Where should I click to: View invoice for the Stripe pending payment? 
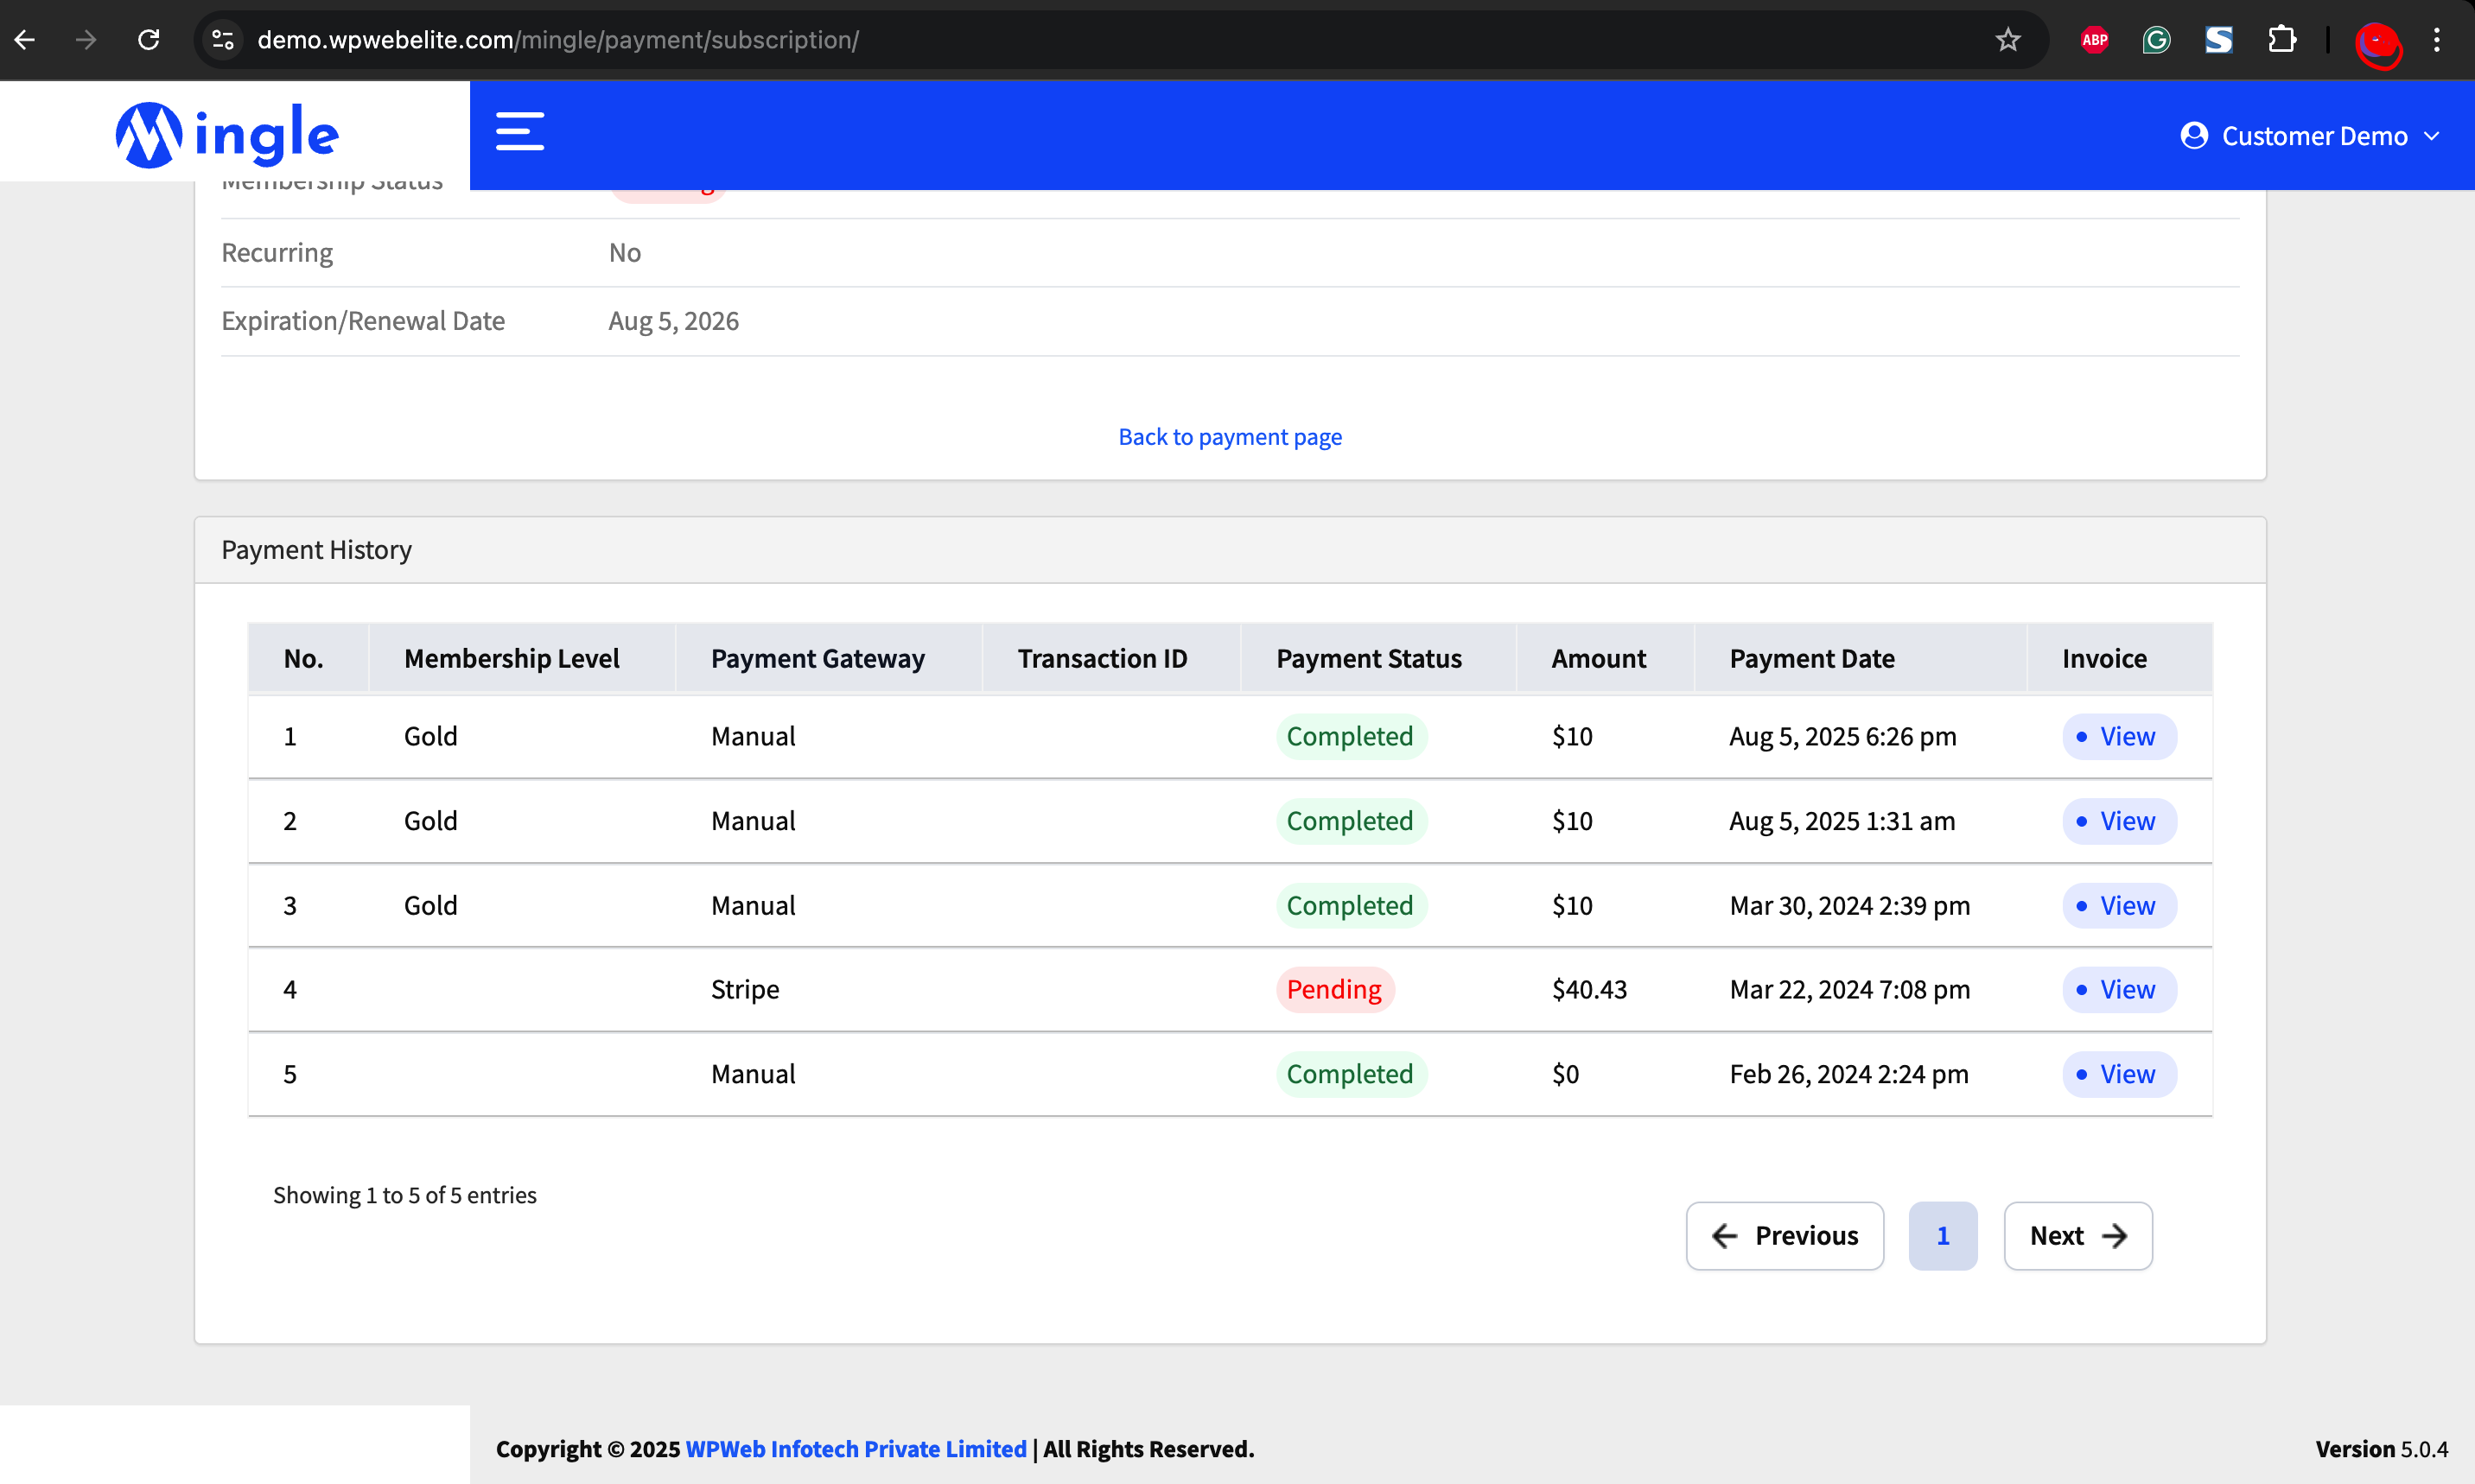click(2119, 989)
